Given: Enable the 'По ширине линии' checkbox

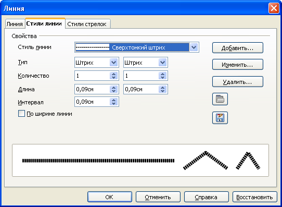Looking at the screenshot, I should pos(21,114).
